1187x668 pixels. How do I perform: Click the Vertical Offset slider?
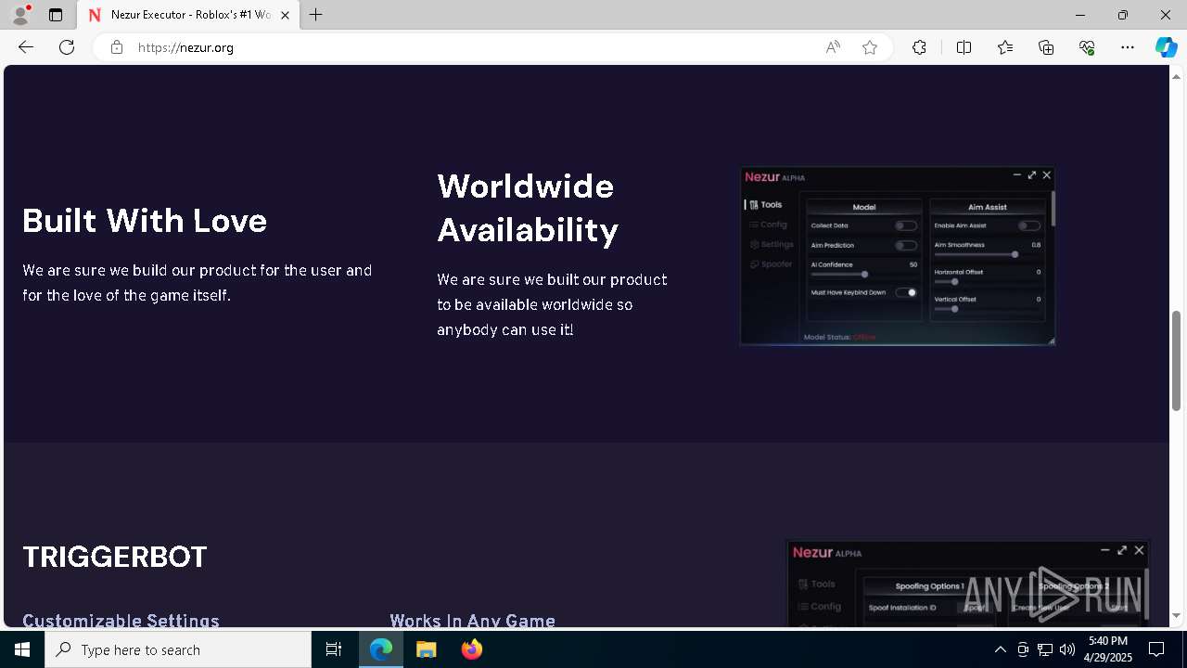point(988,309)
